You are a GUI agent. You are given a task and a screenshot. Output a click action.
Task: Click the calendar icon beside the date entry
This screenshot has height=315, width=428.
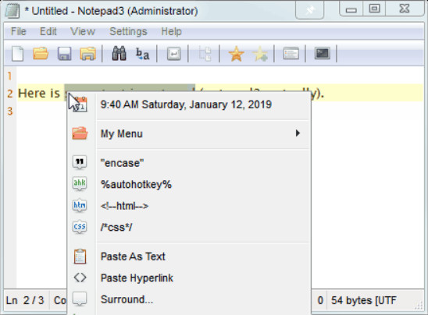tap(80, 104)
